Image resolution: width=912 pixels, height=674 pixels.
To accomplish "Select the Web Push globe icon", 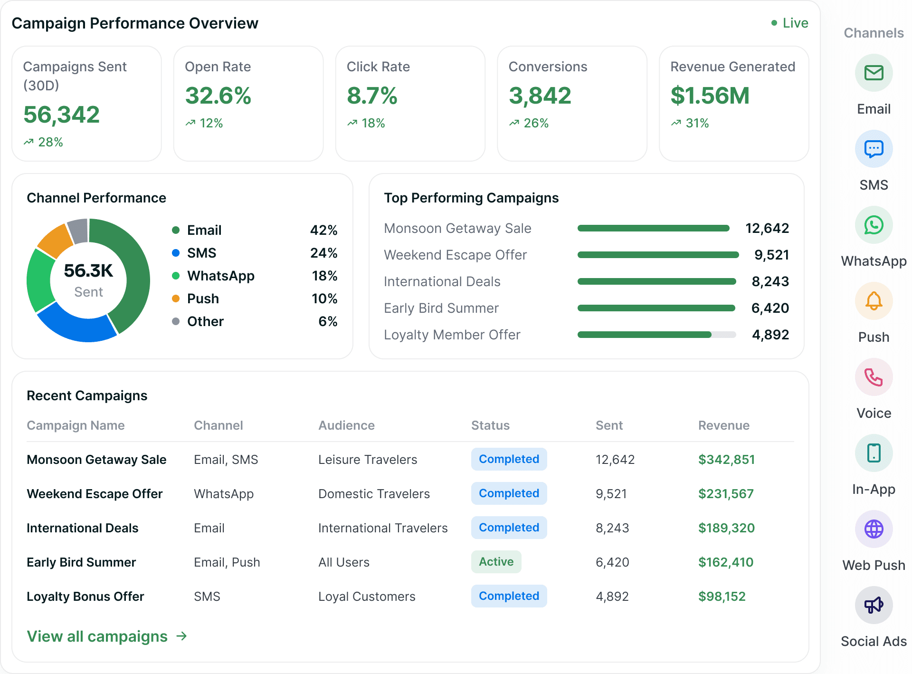I will [874, 529].
